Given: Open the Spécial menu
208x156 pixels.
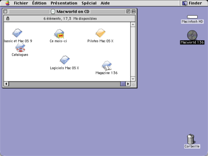Looking at the screenshot, I should pyautogui.click(x=89, y=3).
